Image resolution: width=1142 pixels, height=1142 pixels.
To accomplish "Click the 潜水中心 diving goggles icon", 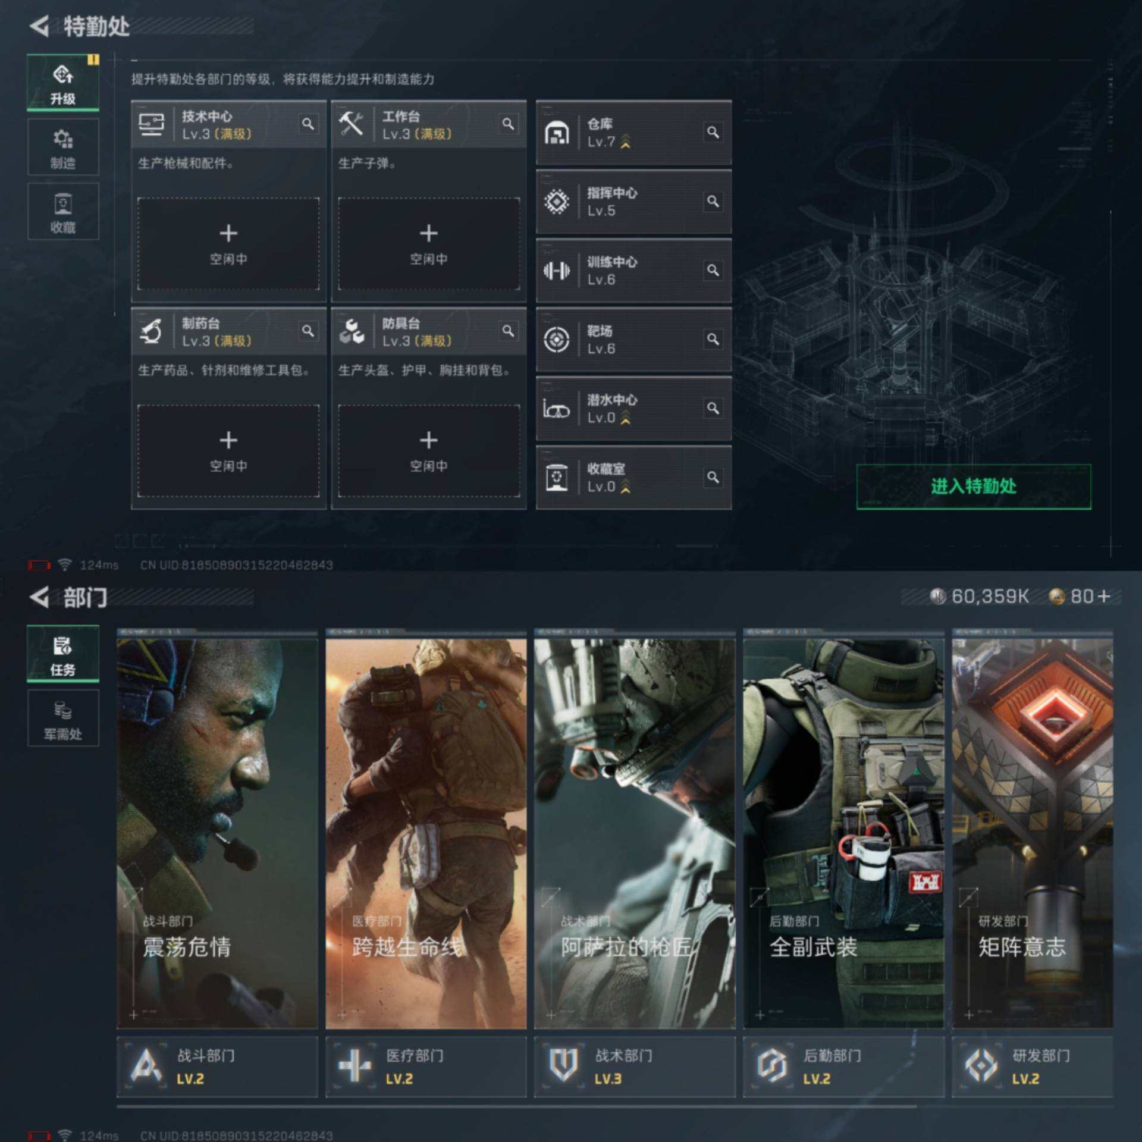I will (557, 409).
